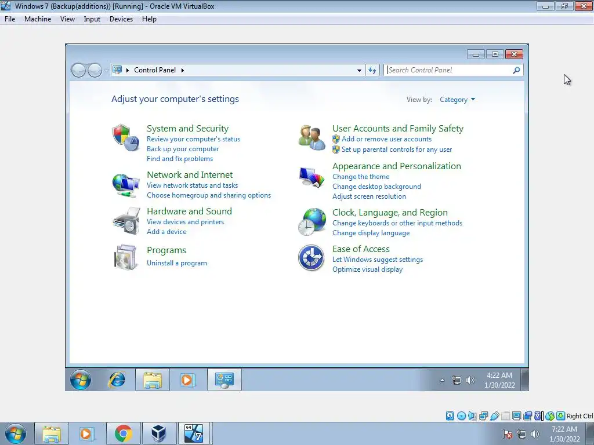Open View devices and printers link
This screenshot has height=445, width=594.
[185, 222]
